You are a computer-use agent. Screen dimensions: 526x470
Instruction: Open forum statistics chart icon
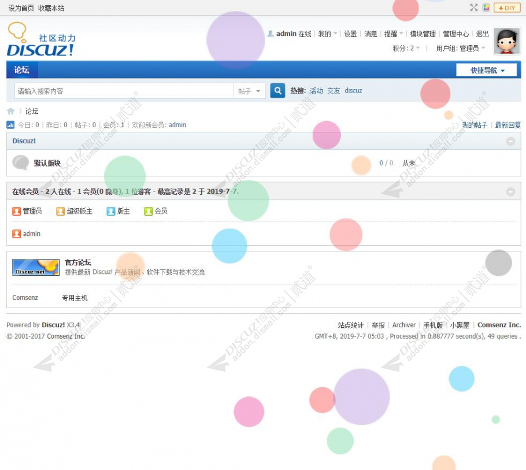pyautogui.click(x=10, y=125)
